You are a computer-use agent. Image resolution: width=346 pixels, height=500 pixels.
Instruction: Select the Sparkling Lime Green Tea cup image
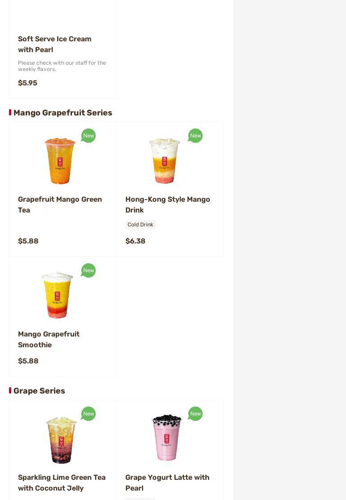coord(61,439)
